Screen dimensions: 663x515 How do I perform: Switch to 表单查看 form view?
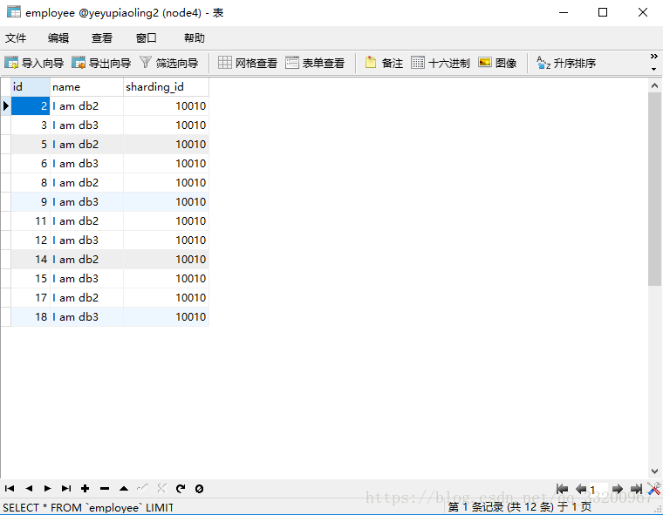(x=315, y=63)
